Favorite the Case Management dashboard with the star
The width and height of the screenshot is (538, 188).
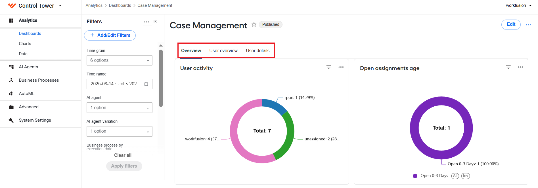pos(254,25)
